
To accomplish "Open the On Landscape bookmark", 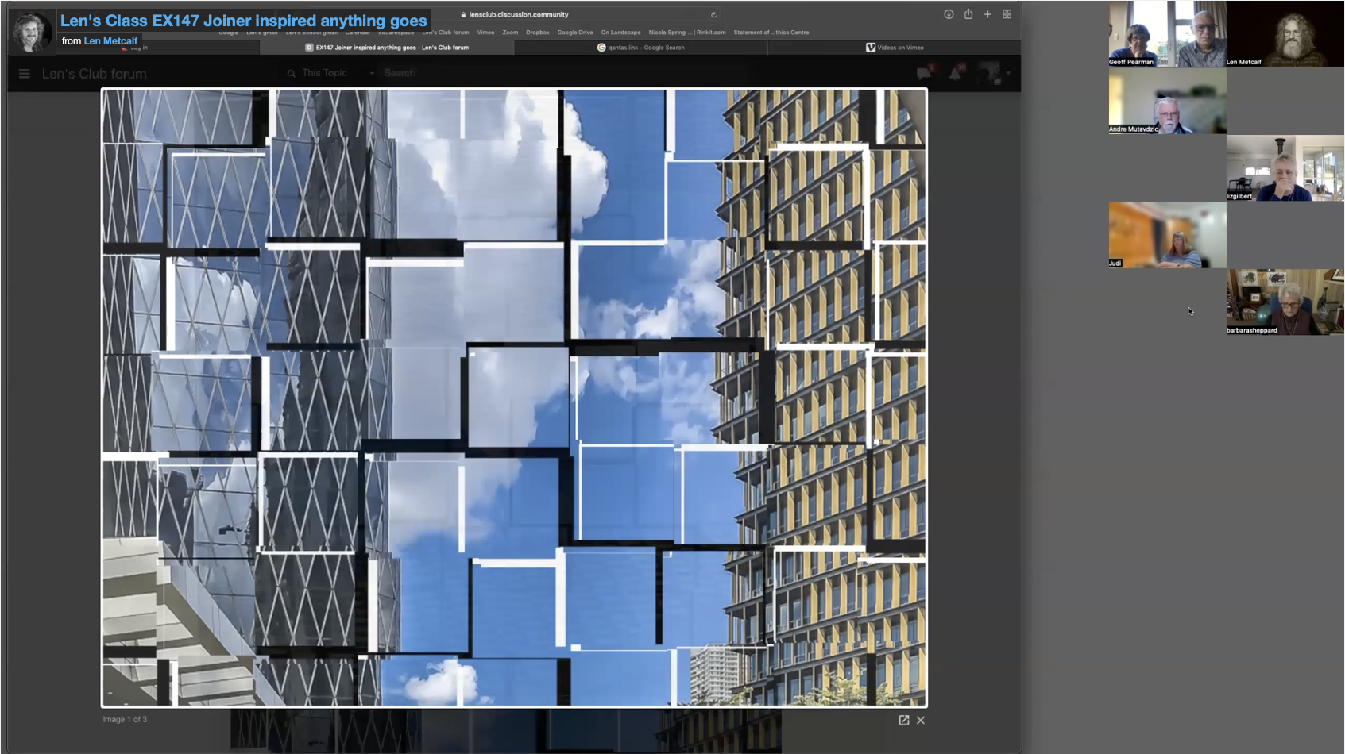I will click(x=620, y=33).
